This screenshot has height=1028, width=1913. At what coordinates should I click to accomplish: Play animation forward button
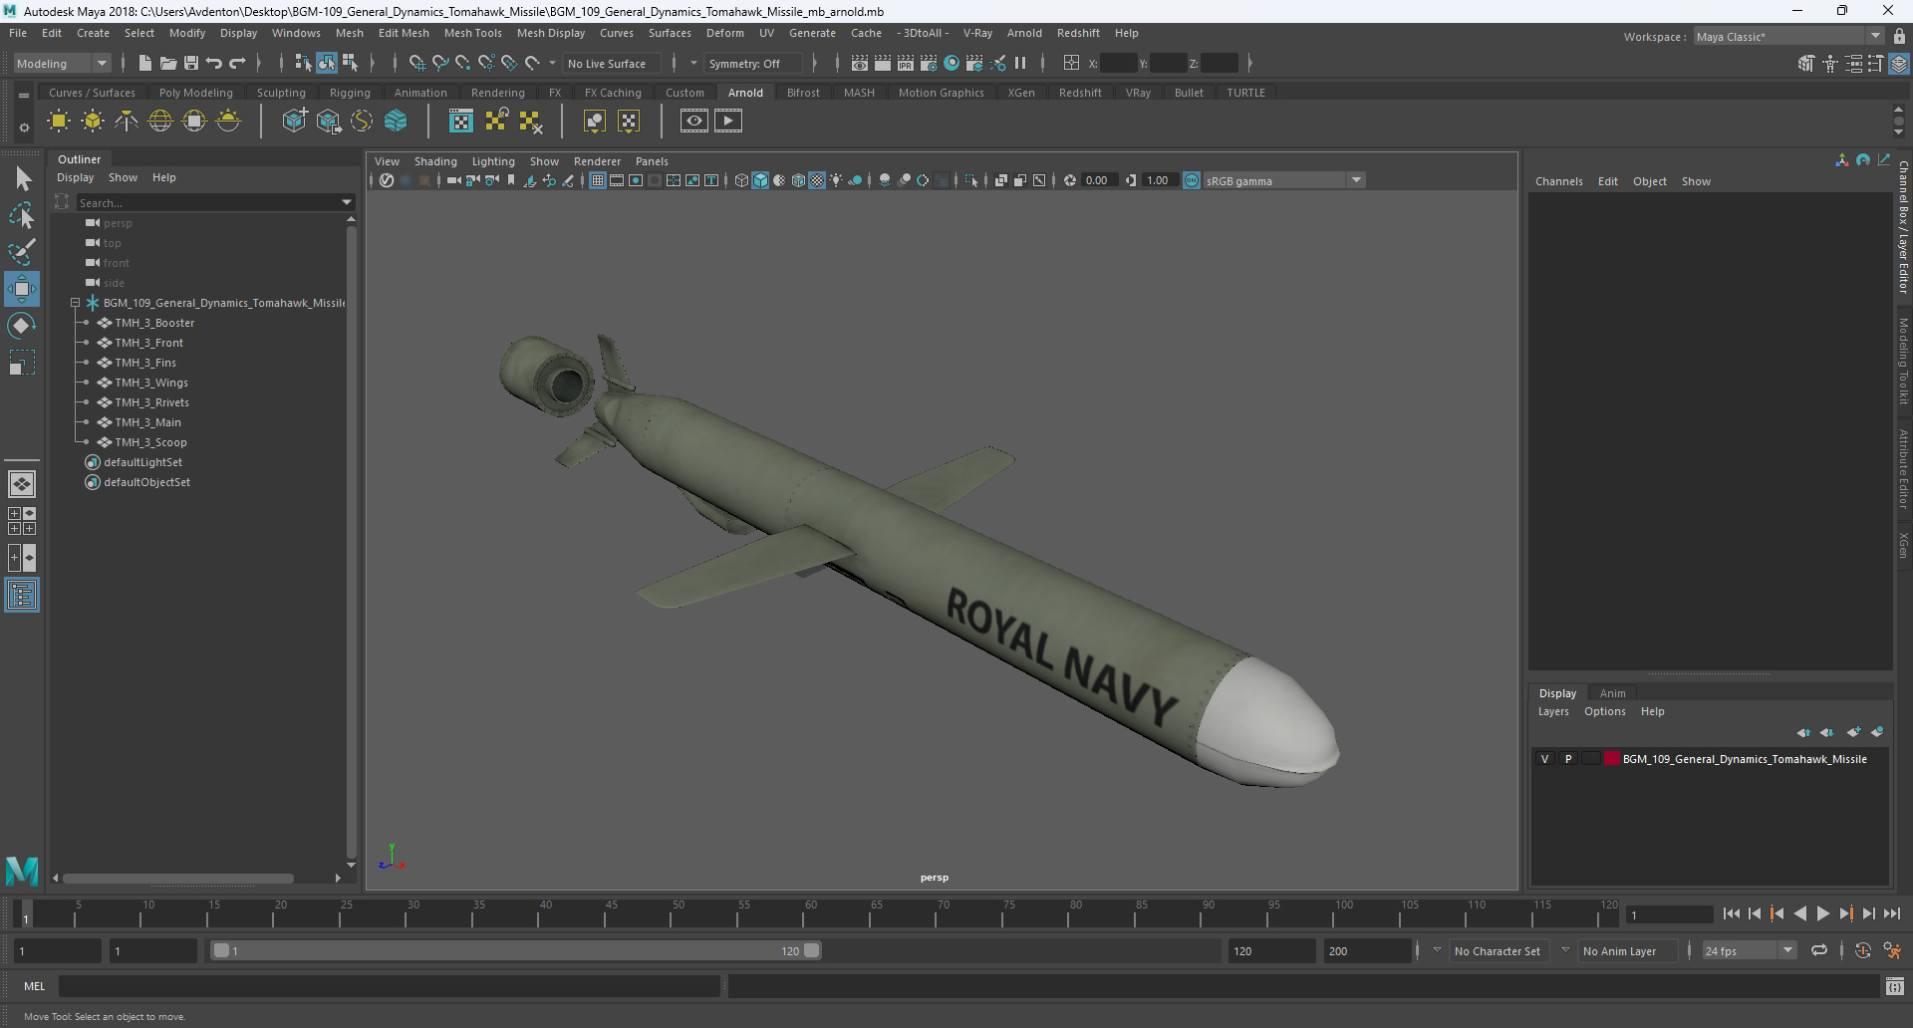tap(1823, 913)
